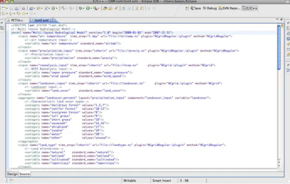The height and width of the screenshot is (184, 290).
Task: Open the New Class dropdown arrow
Action: click(x=57, y=8)
